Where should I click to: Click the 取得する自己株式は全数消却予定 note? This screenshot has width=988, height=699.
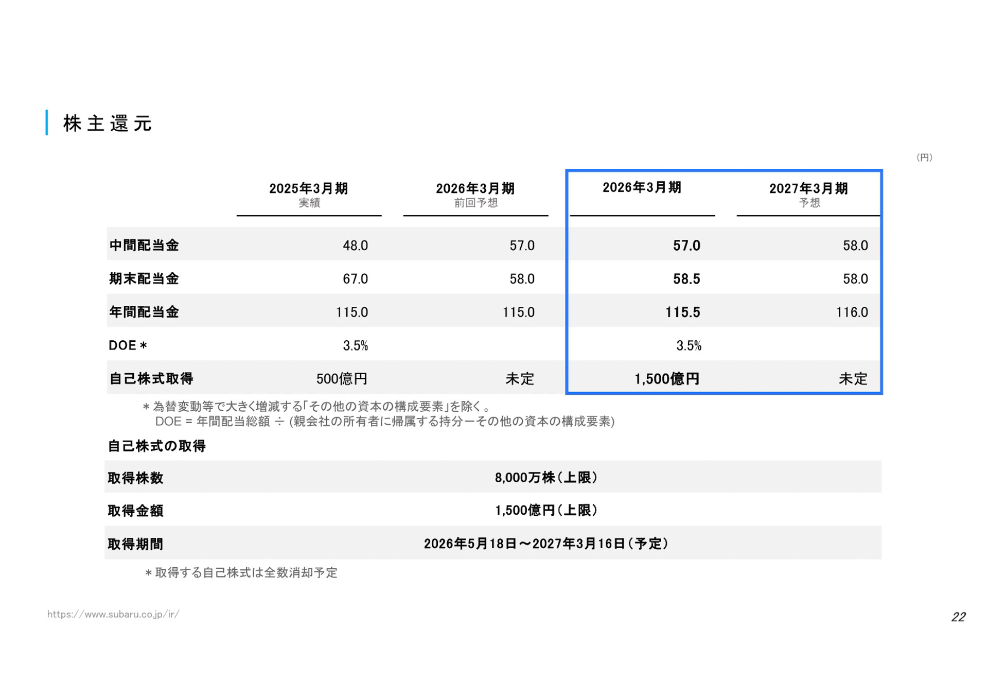[241, 573]
